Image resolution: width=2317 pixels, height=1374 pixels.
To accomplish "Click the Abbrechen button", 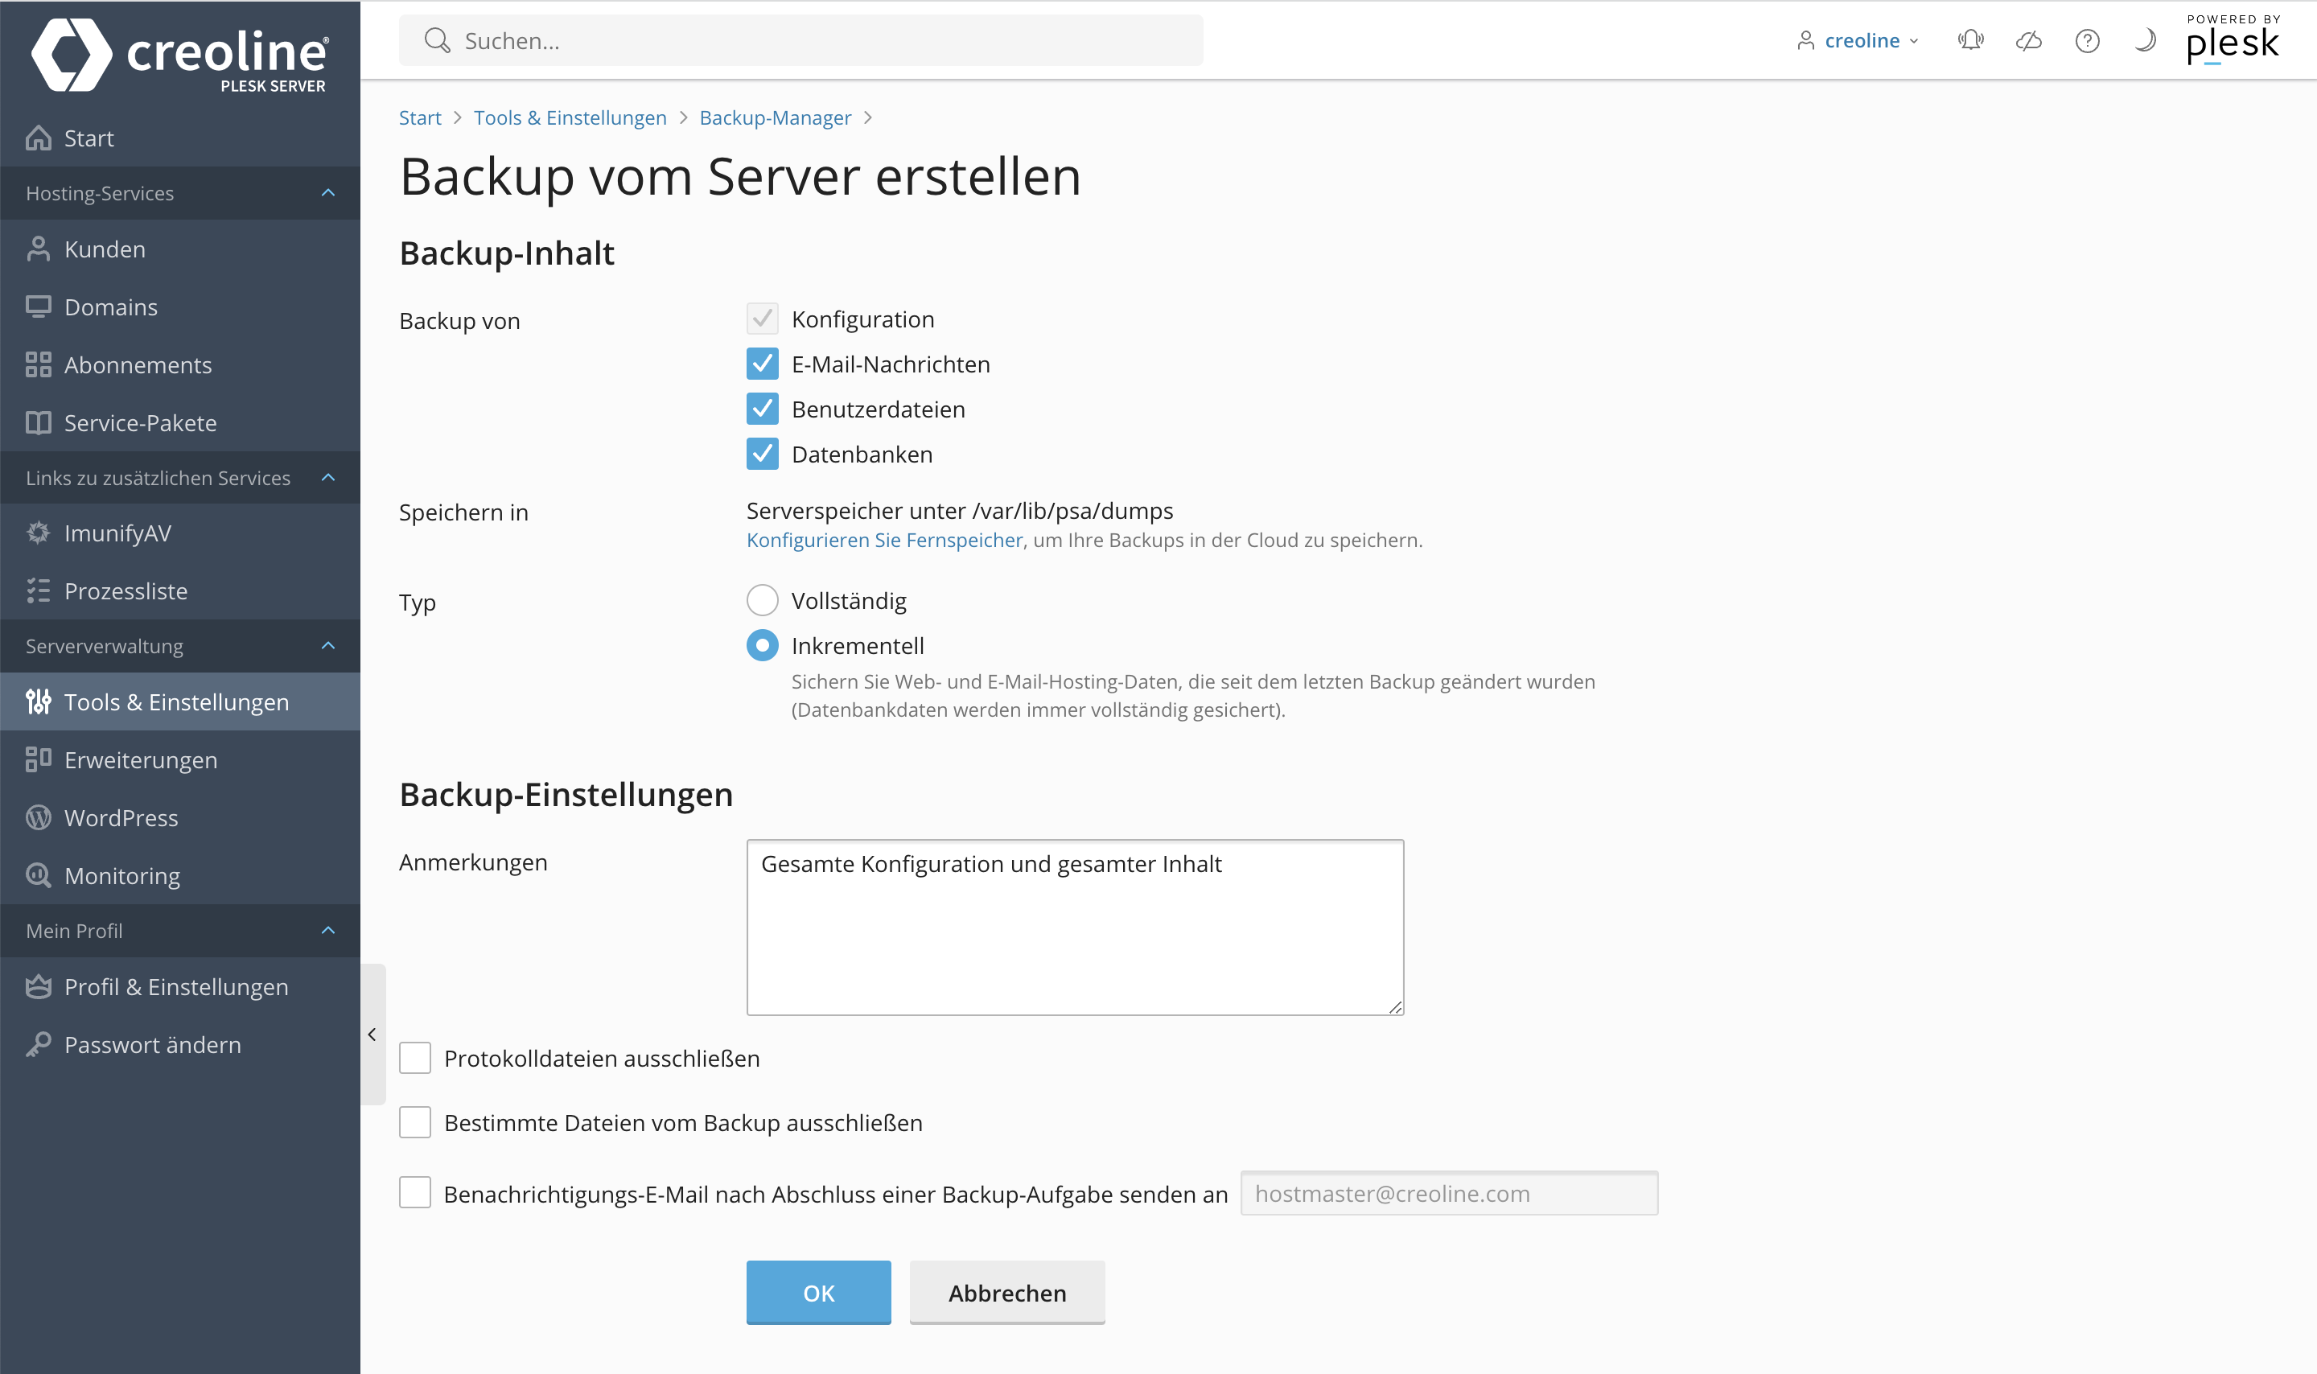I will pos(1007,1293).
